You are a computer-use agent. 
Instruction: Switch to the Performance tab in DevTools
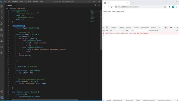145,27
